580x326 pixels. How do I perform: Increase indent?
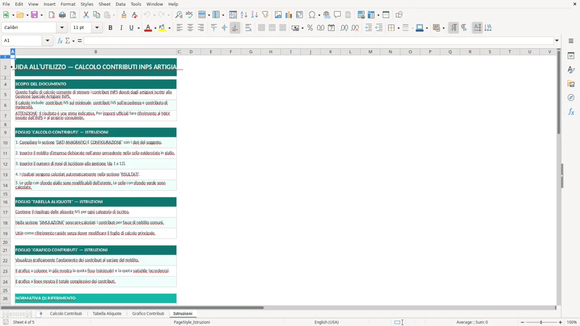coord(368,28)
